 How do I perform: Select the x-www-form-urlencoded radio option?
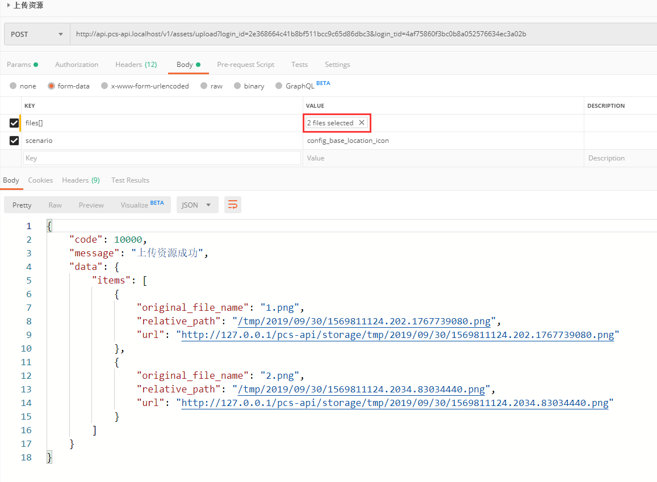tap(104, 86)
